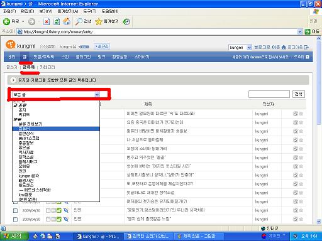Image resolution: width=322 pixels, height=241 pixels.
Task: Choose the highlighted 컴퓨터 category option
Action: pyautogui.click(x=56, y=129)
